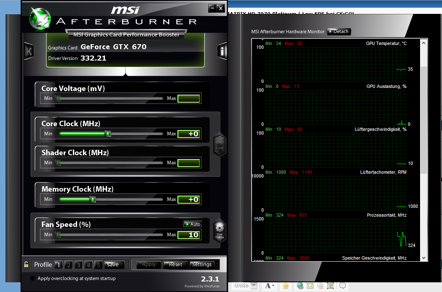Click the GPU Temperatur graph label
Image resolution: width=442 pixels, height=292 pixels.
386,43
